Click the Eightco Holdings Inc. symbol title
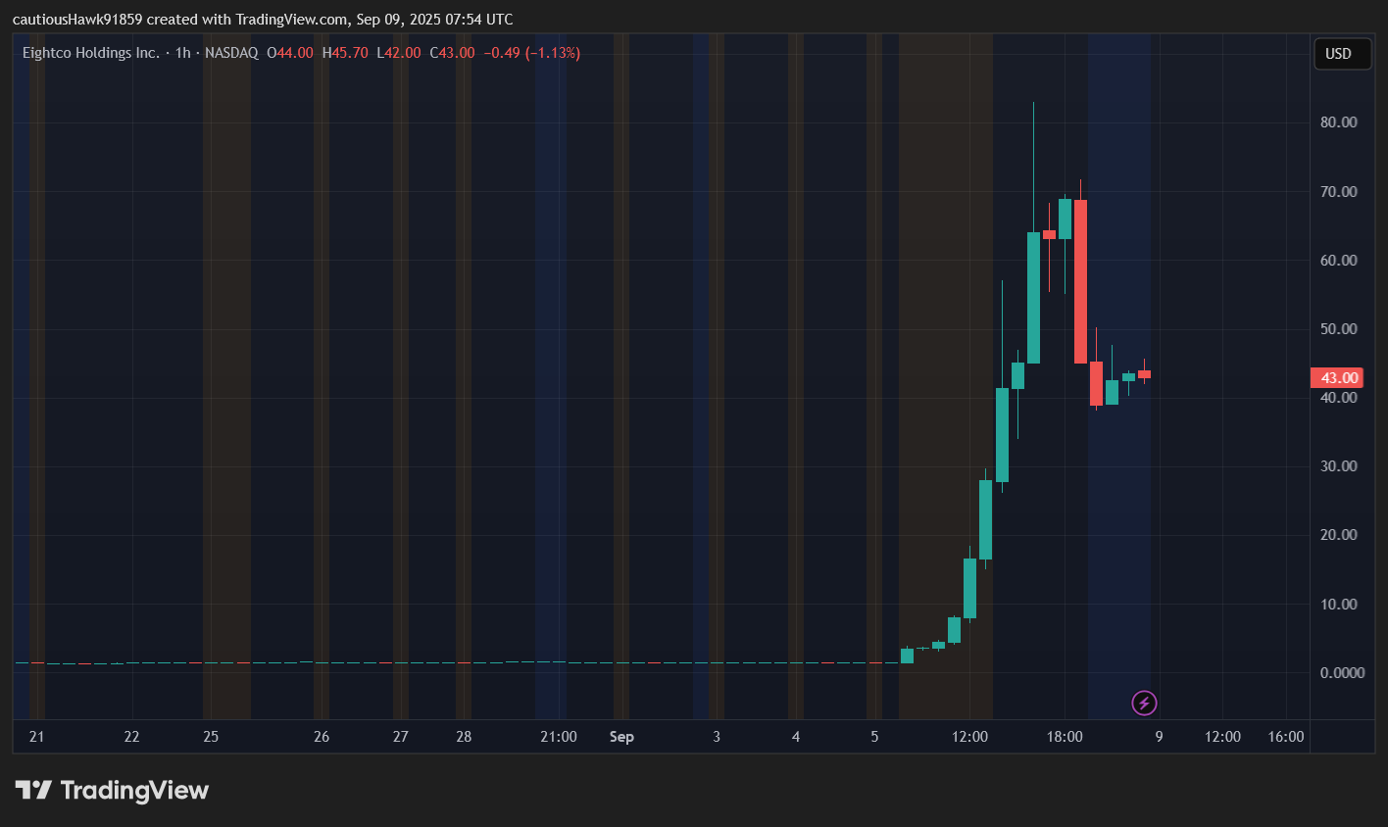The image size is (1388, 827). coord(90,53)
